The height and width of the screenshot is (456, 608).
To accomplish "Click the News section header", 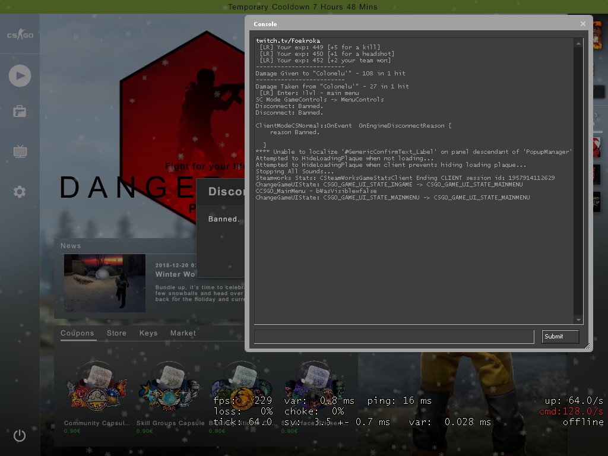I will [71, 246].
